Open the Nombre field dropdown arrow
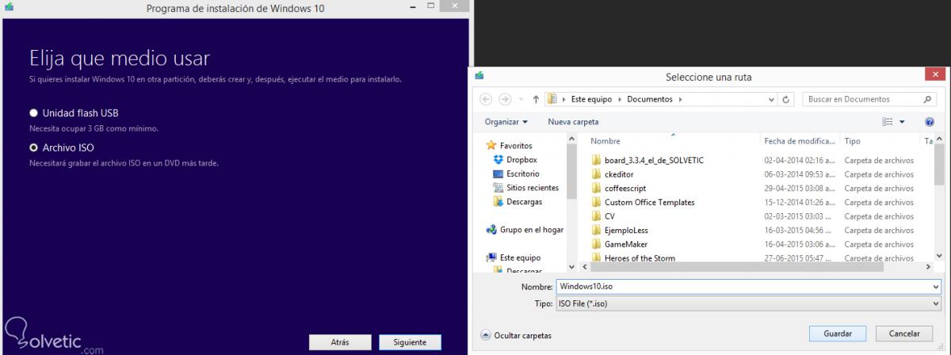The width and height of the screenshot is (951, 355). click(937, 286)
